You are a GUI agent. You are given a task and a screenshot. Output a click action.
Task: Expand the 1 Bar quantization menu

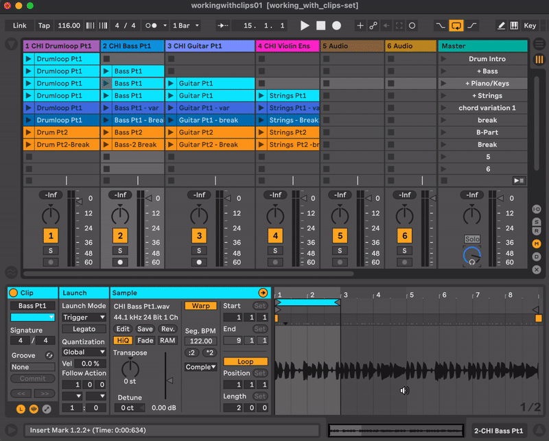[186, 25]
